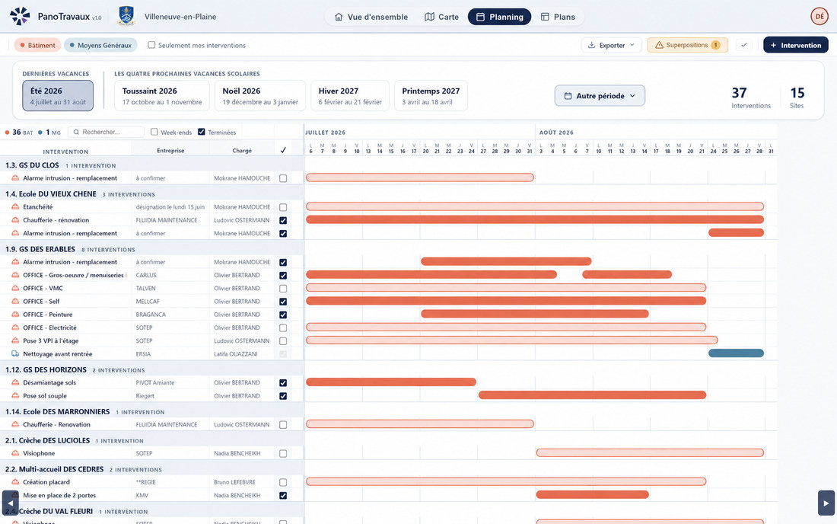Click helmet icon beside Pose 3 VPI à l'étage
The image size is (837, 524).
pyautogui.click(x=15, y=340)
